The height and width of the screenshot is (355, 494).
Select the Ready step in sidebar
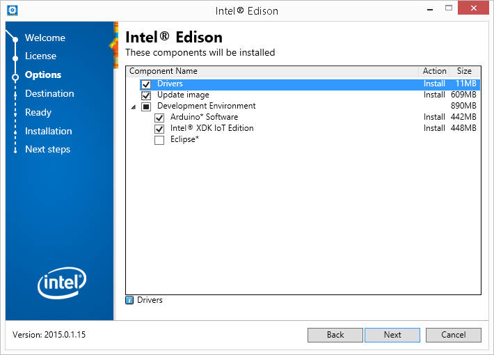(x=38, y=112)
